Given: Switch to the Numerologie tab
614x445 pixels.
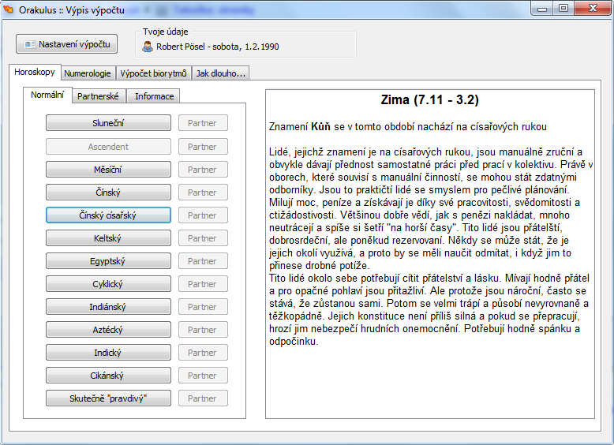Looking at the screenshot, I should pyautogui.click(x=88, y=73).
